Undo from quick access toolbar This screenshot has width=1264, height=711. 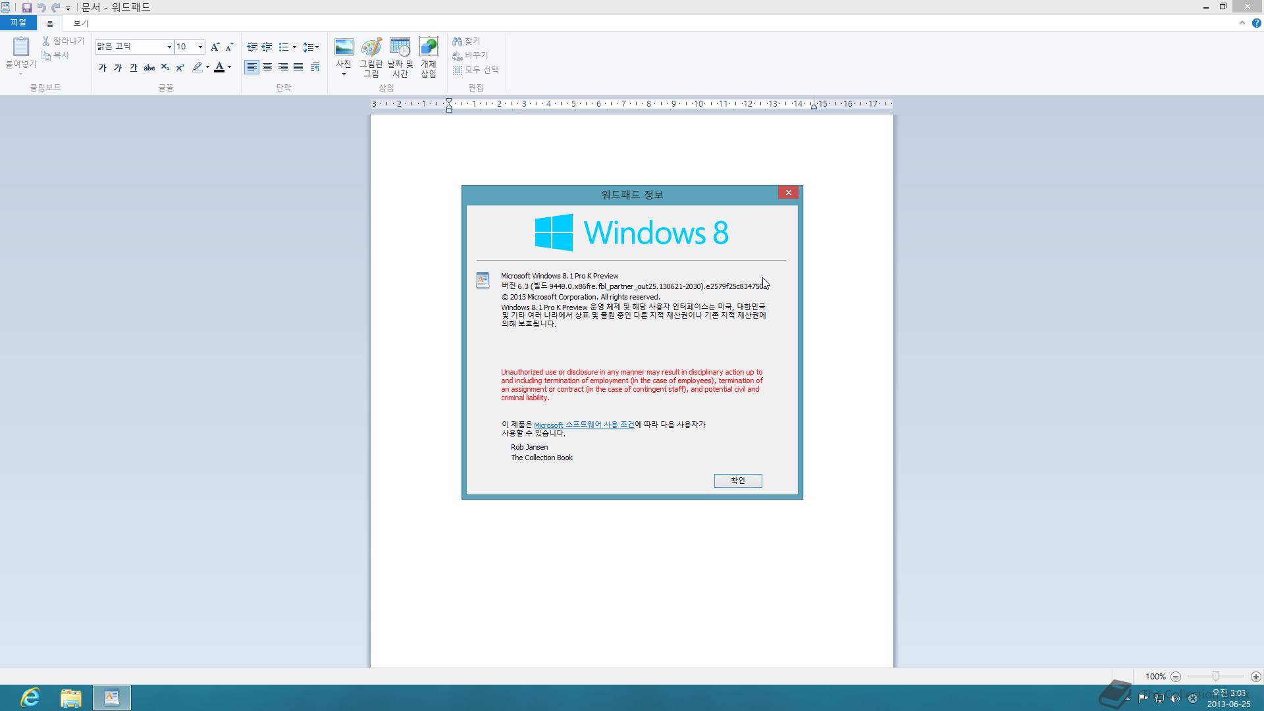tap(41, 7)
